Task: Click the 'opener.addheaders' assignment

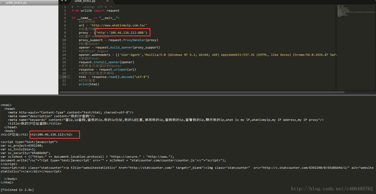Action: [96, 55]
